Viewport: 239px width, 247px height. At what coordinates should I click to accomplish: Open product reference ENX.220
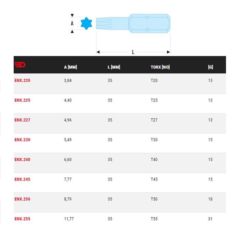coord(23,81)
